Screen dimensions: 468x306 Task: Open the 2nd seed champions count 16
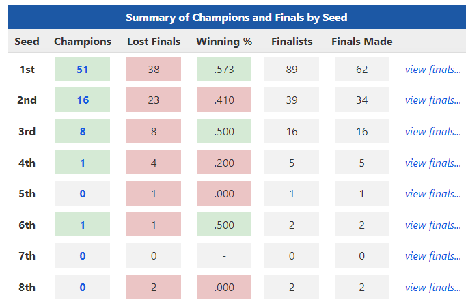point(83,100)
